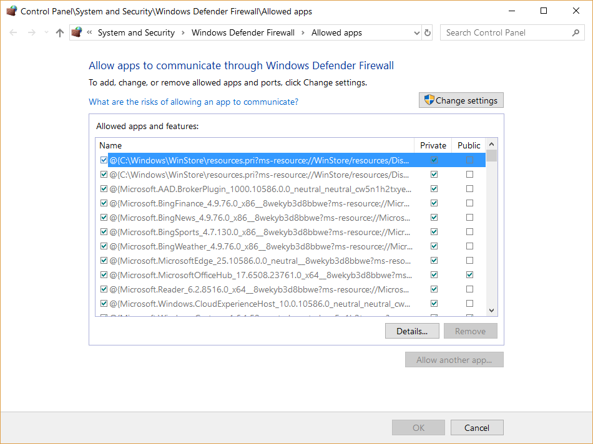593x444 pixels.
Task: Uncheck Public for Microsoft.MicrosoftOfficeHub
Action: pyautogui.click(x=469, y=275)
